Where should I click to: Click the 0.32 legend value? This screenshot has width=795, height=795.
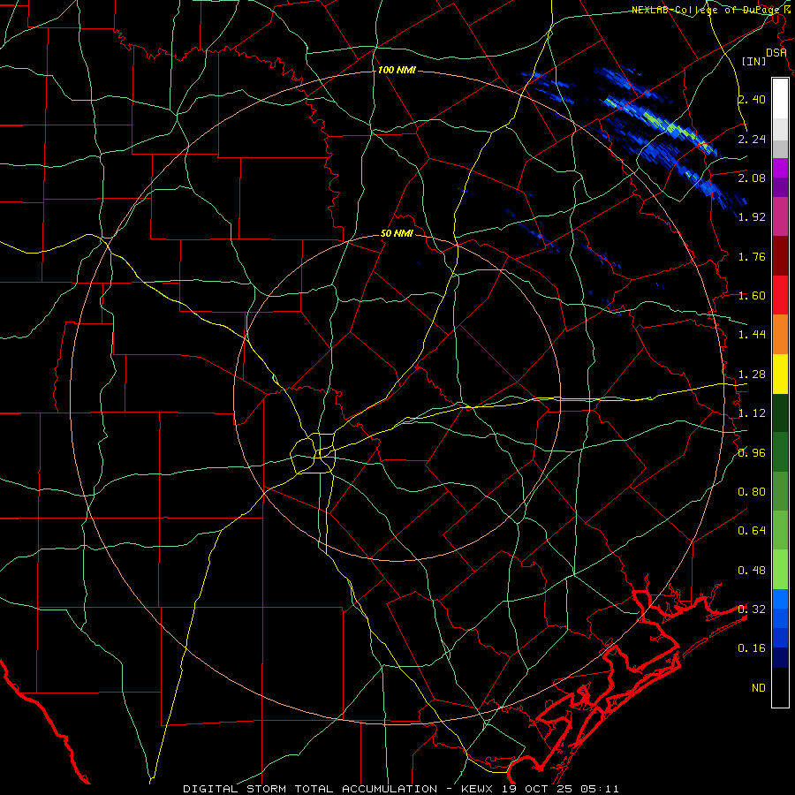point(752,609)
